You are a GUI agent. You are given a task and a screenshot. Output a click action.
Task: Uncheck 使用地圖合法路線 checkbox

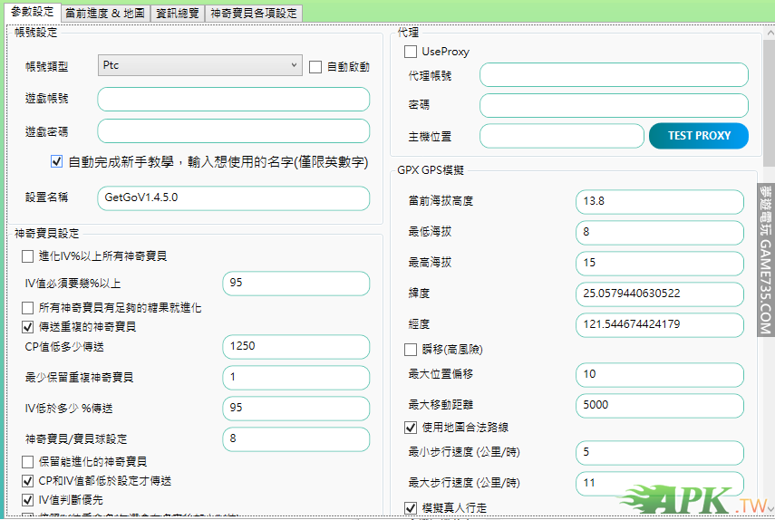click(x=411, y=427)
